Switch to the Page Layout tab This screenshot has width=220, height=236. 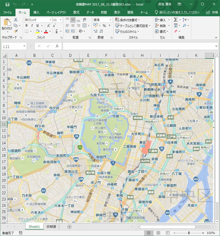point(56,12)
